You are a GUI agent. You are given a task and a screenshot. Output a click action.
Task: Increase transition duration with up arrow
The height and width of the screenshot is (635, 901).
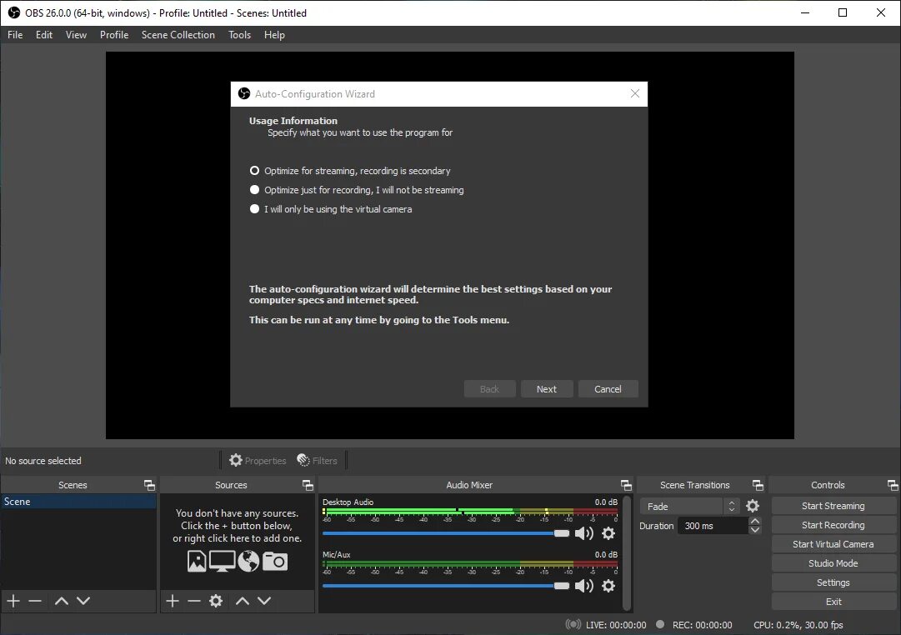[x=755, y=521]
